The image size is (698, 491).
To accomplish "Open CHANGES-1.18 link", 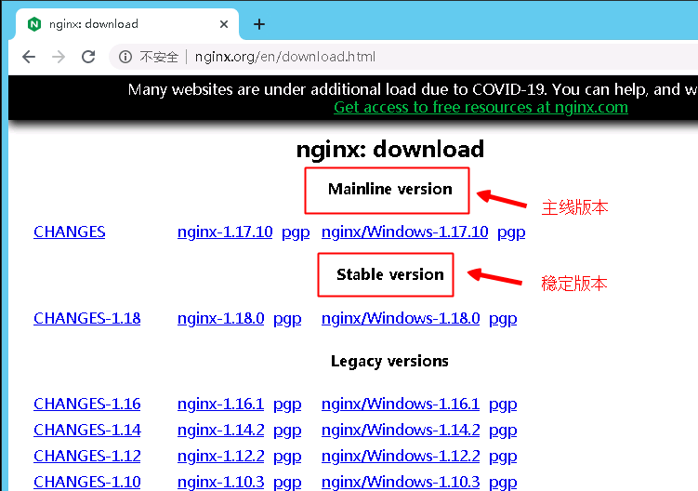I will coord(86,318).
